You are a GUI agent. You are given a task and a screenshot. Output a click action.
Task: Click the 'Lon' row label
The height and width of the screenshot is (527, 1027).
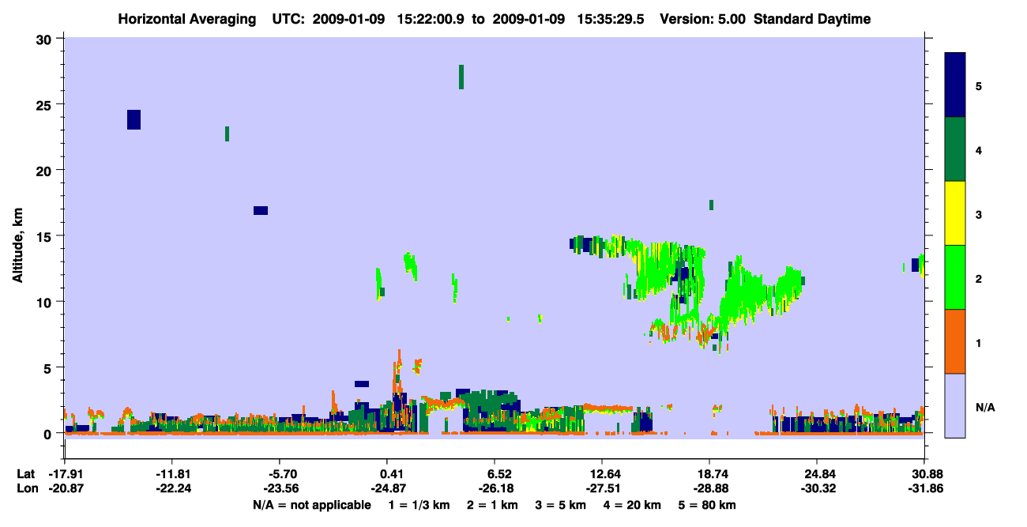[x=26, y=488]
